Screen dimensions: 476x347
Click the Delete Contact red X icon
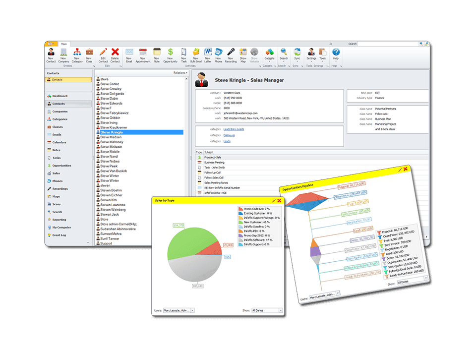pos(115,52)
